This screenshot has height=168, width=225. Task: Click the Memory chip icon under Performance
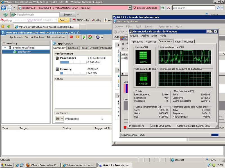[57, 69]
